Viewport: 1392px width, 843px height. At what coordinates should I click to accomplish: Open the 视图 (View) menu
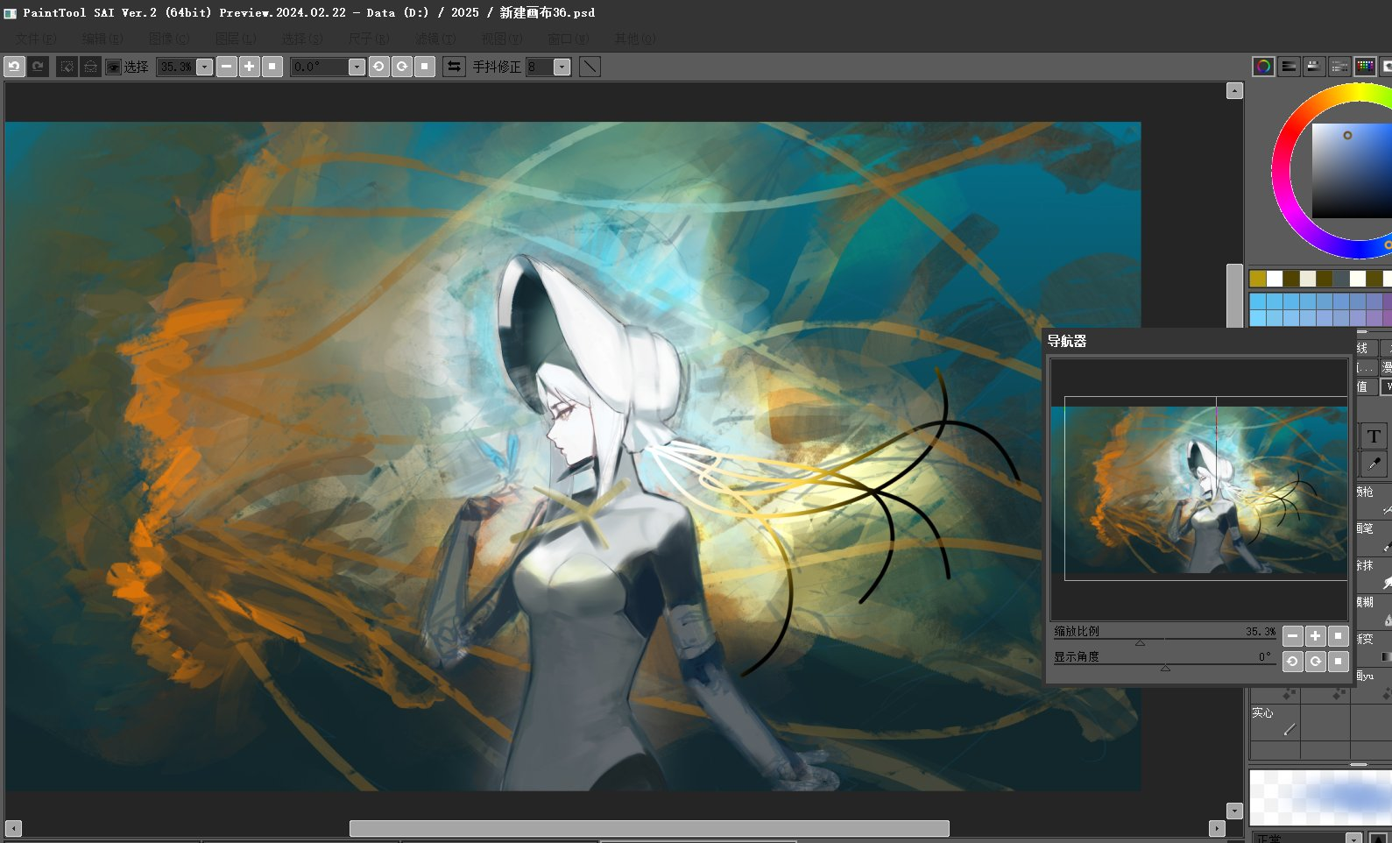tap(502, 39)
